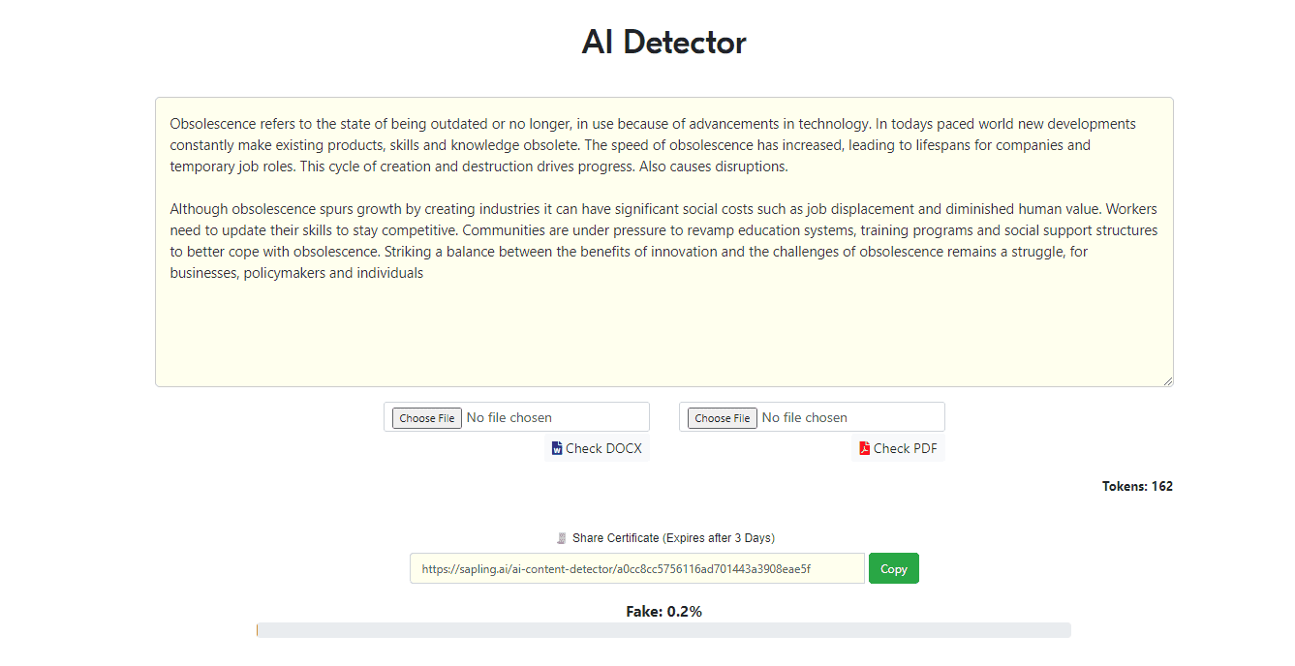This screenshot has width=1295, height=666.
Task: Click the Fake score progress bar
Action: 663,630
